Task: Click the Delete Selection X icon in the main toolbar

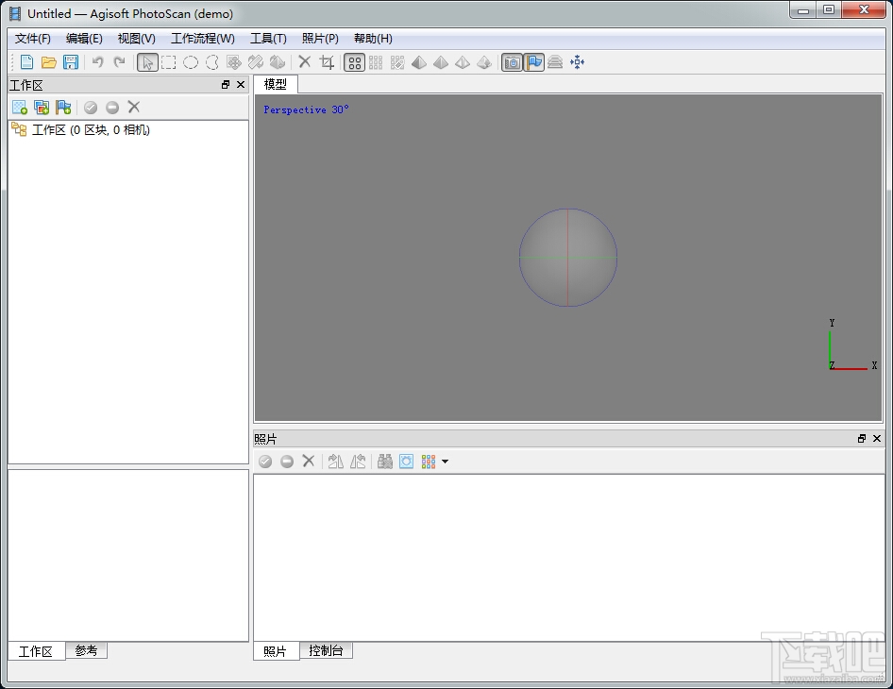Action: click(x=305, y=61)
